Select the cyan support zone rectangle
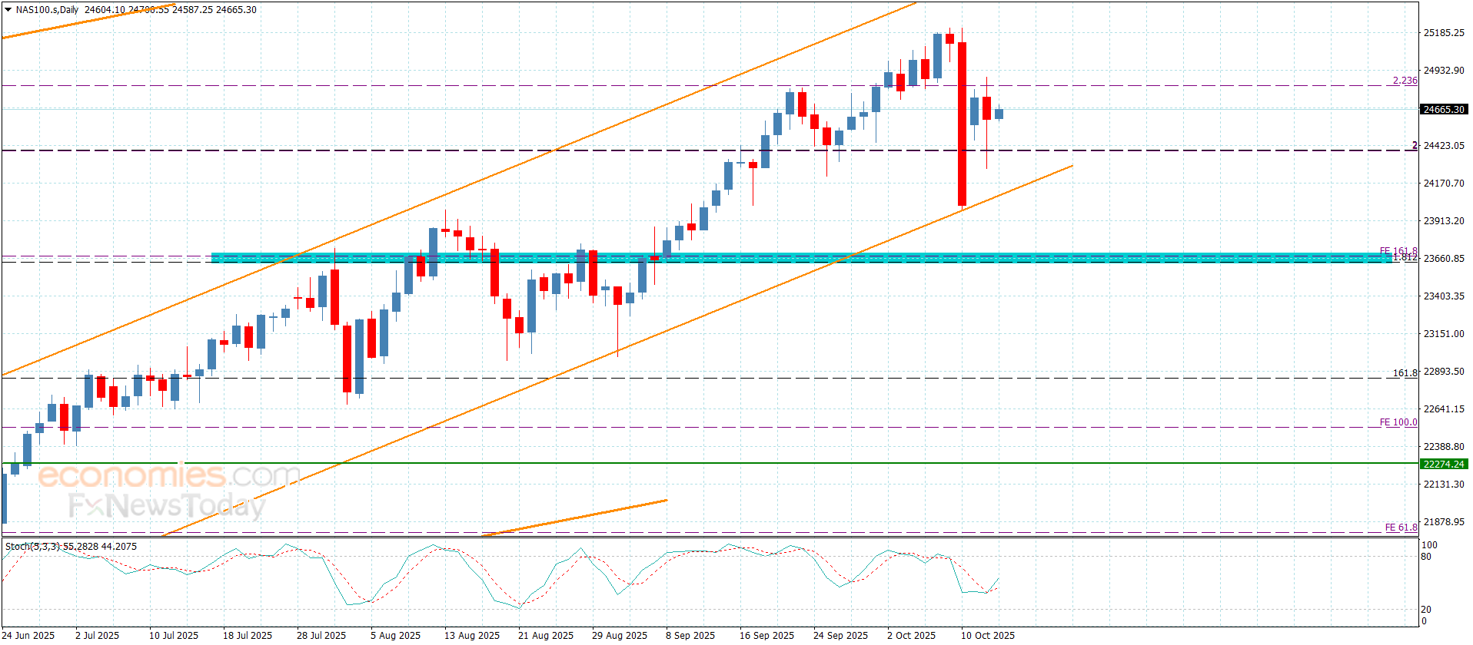1473x645 pixels. pos(801,258)
